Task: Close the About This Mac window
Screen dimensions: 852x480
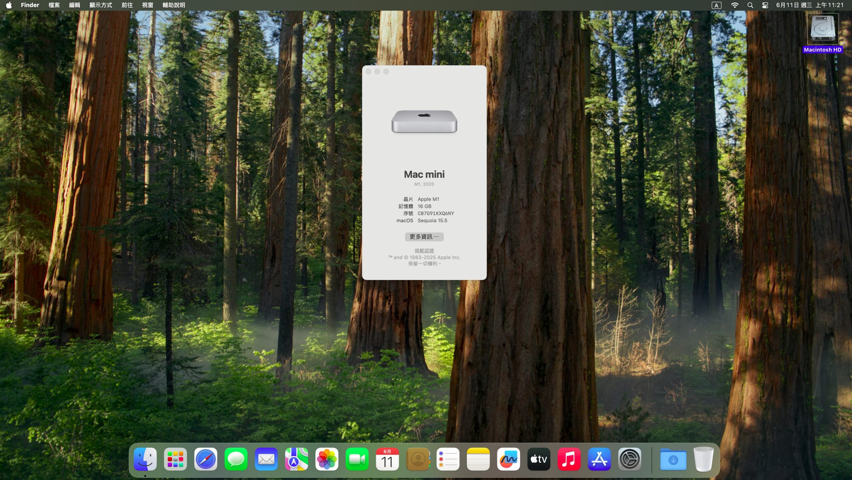Action: click(368, 71)
